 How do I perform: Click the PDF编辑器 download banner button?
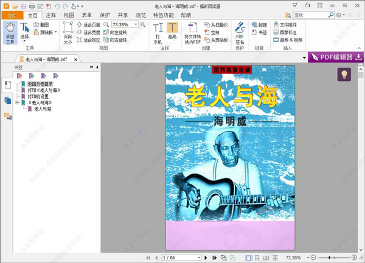(336, 57)
